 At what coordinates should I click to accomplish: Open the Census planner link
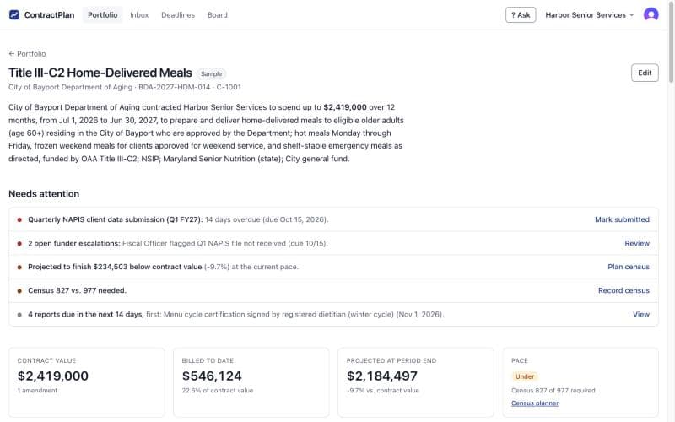[535, 403]
